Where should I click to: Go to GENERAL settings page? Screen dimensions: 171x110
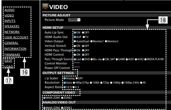11,43
